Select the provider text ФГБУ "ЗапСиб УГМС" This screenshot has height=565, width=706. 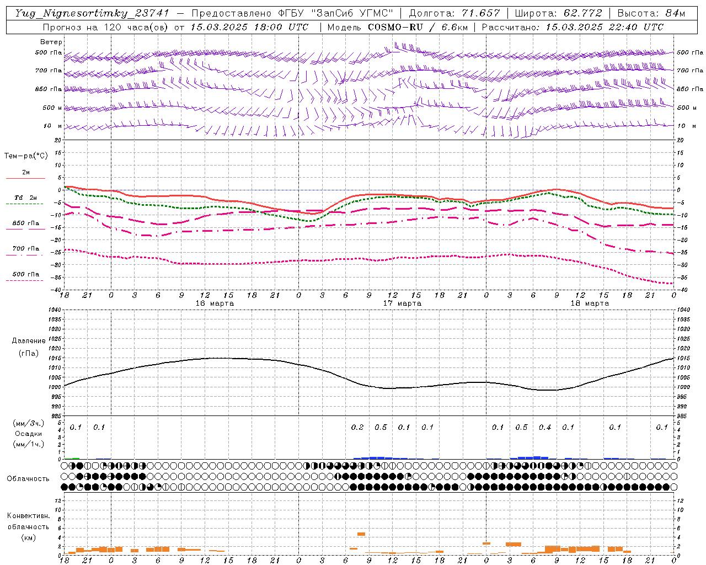pos(335,13)
